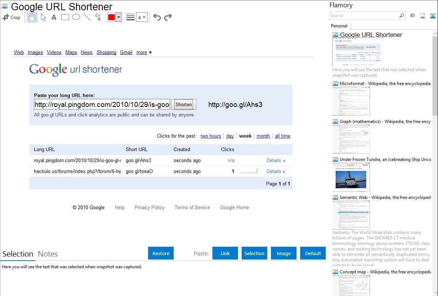Click the Restore button
438x296 pixels.
tap(161, 253)
